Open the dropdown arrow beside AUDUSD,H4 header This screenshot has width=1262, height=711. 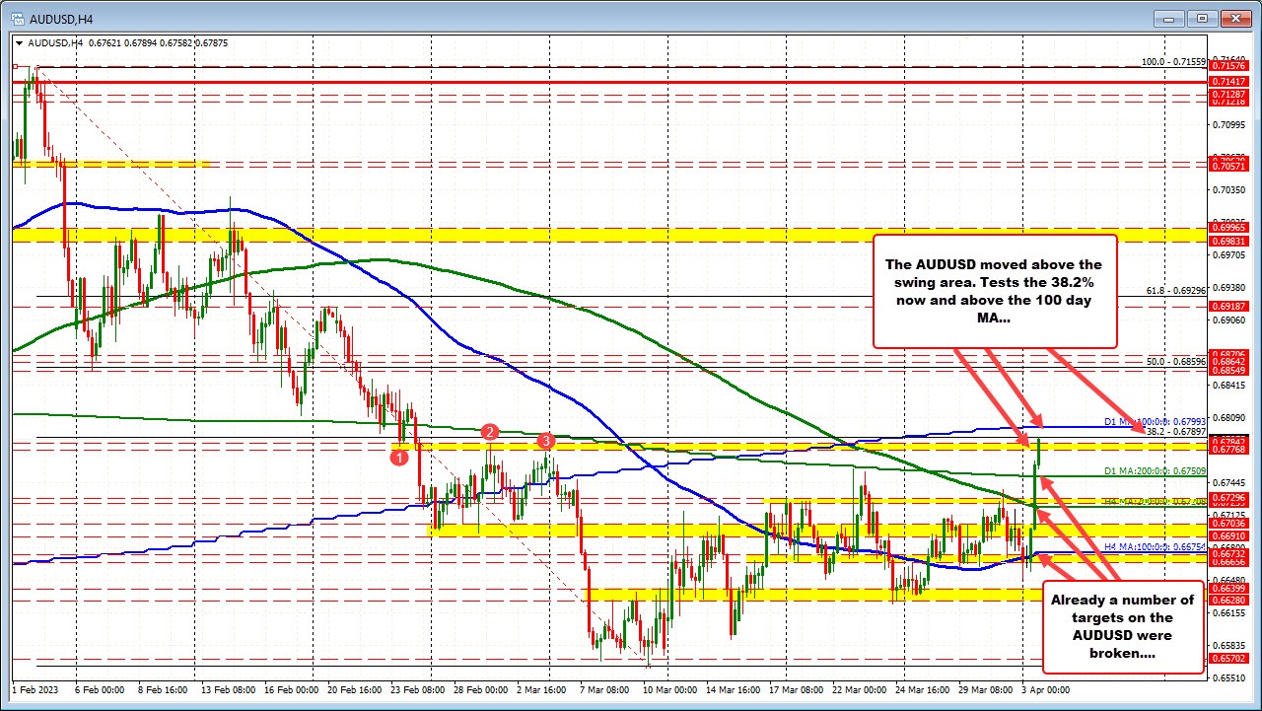[18, 42]
